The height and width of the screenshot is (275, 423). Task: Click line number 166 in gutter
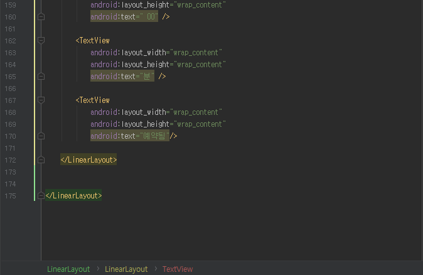click(x=10, y=89)
